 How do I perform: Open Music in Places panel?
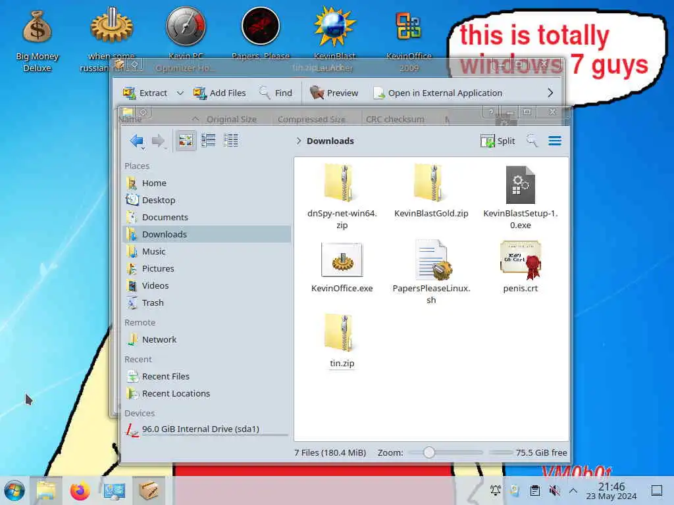[207, 251]
